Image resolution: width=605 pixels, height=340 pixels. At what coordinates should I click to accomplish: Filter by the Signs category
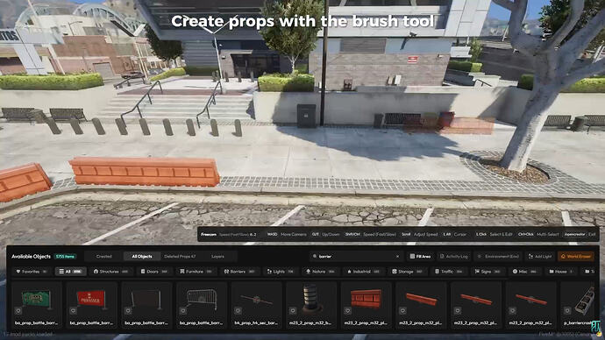point(488,272)
